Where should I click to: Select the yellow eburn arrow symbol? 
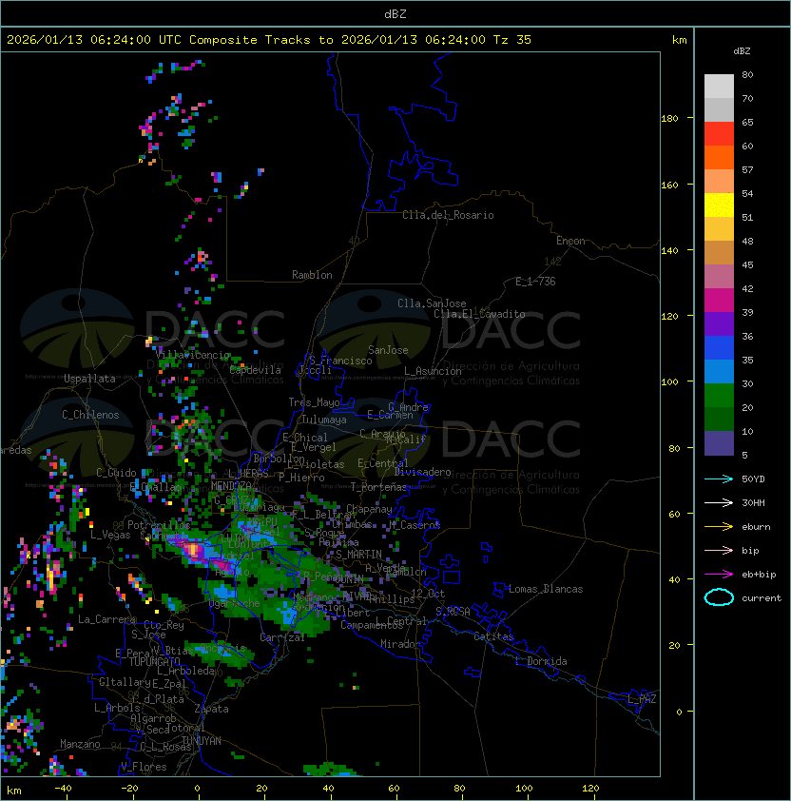(x=719, y=527)
